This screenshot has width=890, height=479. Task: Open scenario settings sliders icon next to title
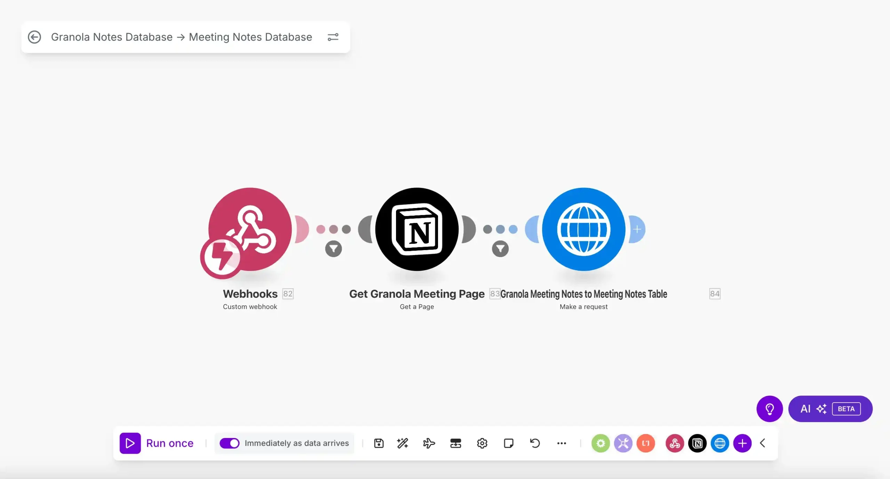333,37
